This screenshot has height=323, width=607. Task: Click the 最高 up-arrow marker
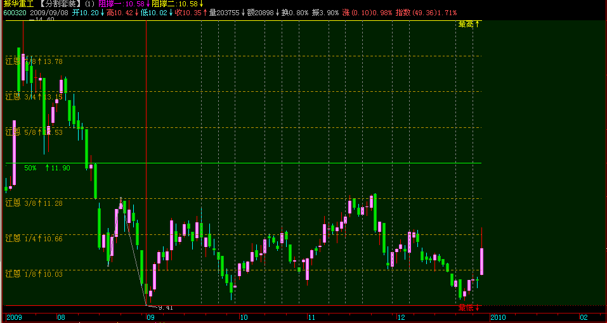(469, 24)
